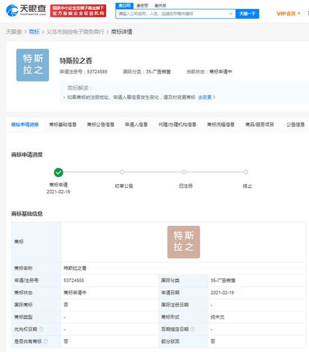The image size is (309, 352).
Task: Click the 商标形式 value 纯中文
Action: point(217,317)
